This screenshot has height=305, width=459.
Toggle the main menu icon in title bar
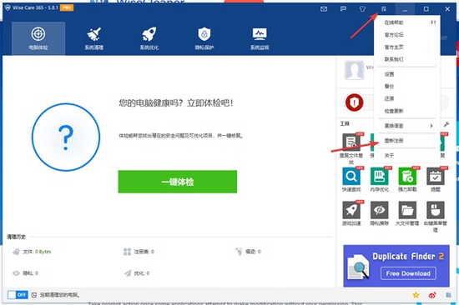click(x=384, y=9)
